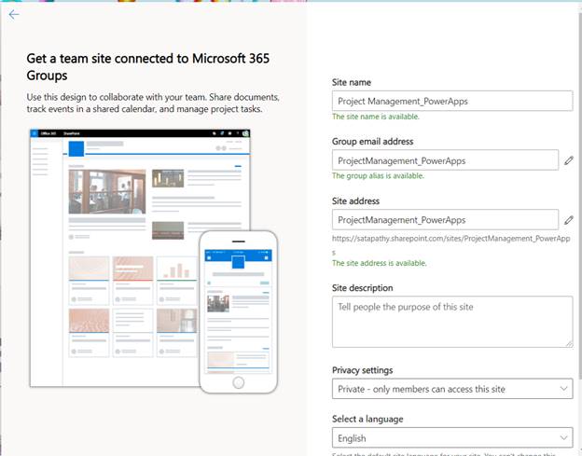Open the Select a language dropdown
This screenshot has width=582, height=456.
point(452,438)
